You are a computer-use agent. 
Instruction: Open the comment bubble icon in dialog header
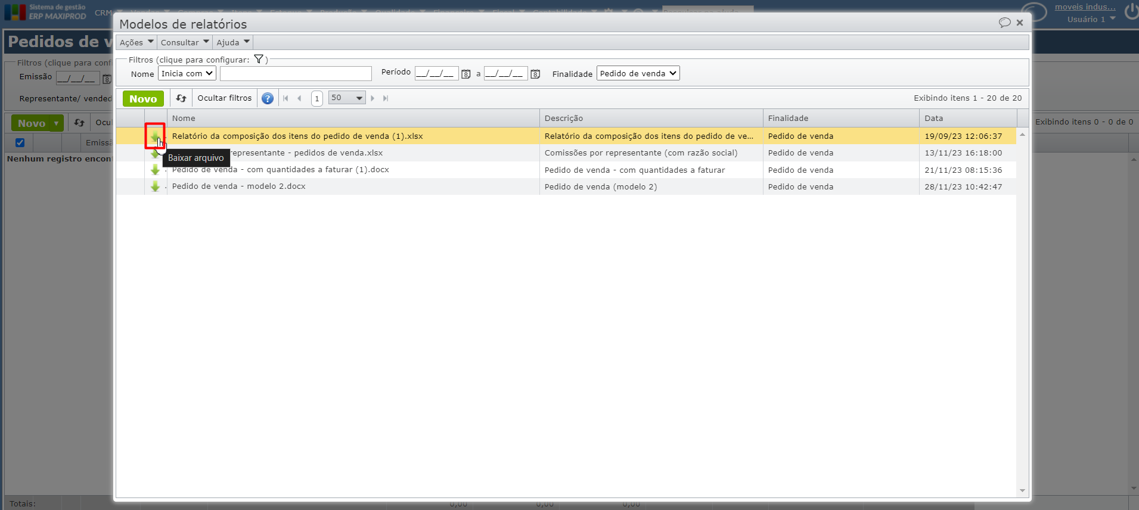click(1005, 23)
